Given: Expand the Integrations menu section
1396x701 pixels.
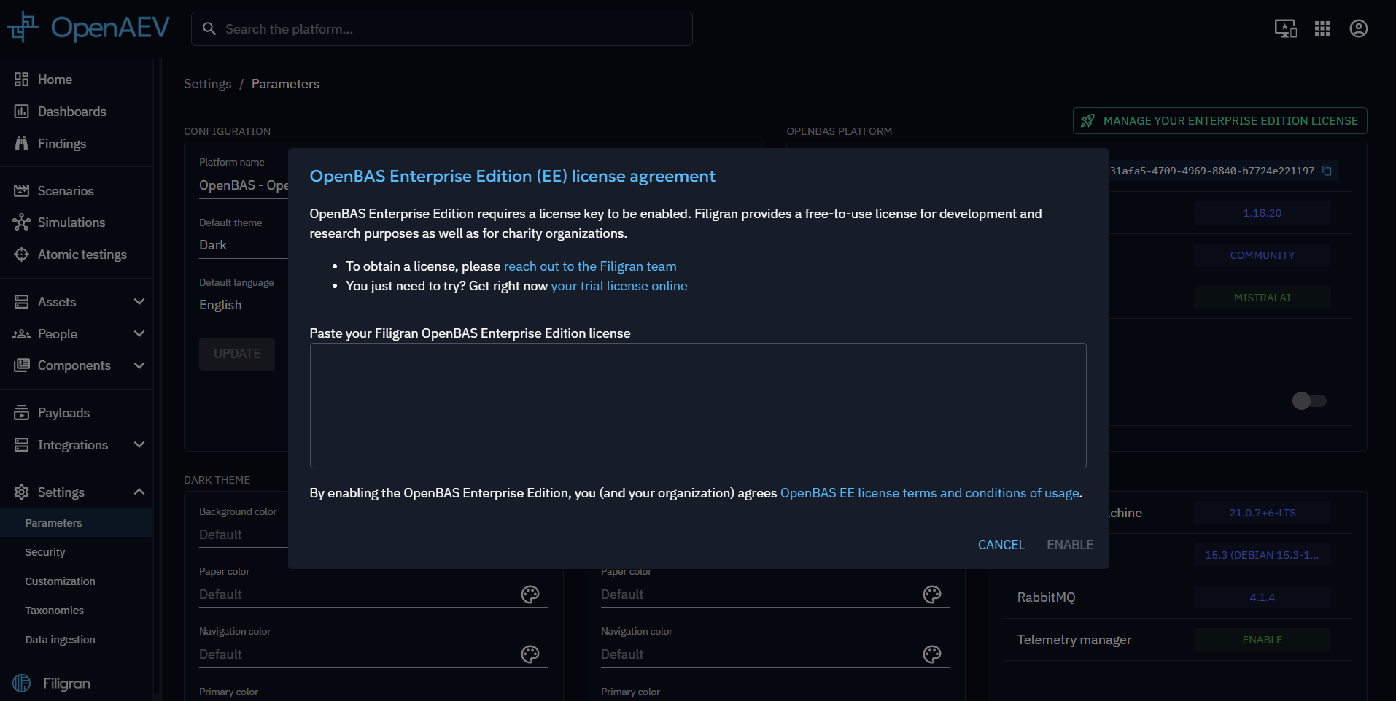Looking at the screenshot, I should point(139,445).
